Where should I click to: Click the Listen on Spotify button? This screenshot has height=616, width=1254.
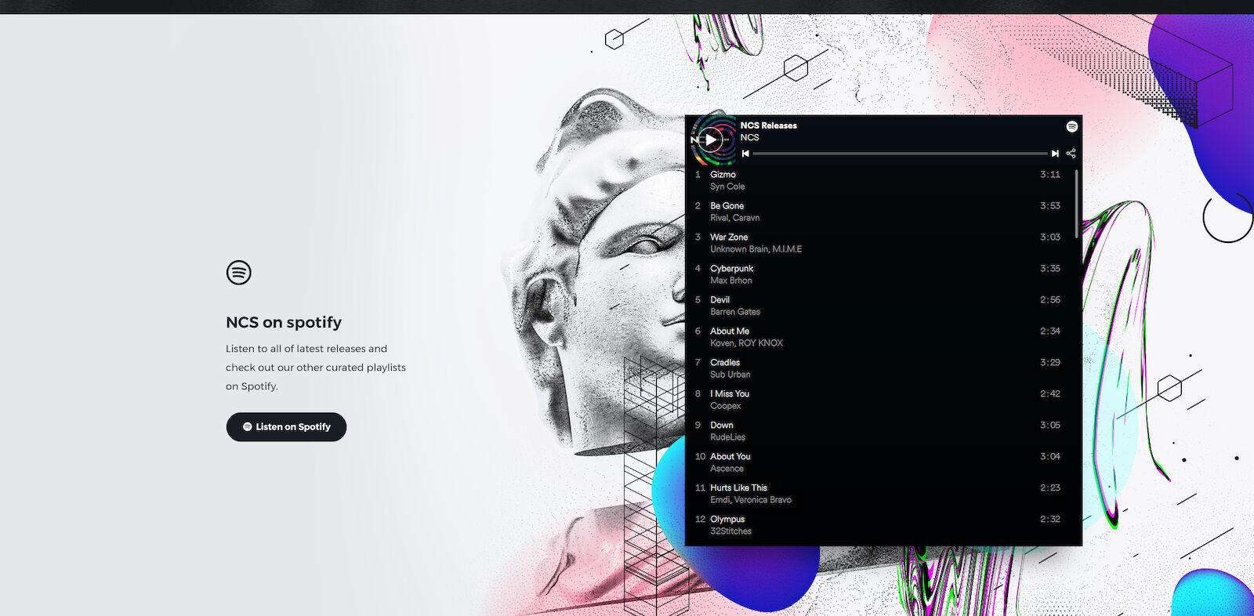tap(286, 427)
